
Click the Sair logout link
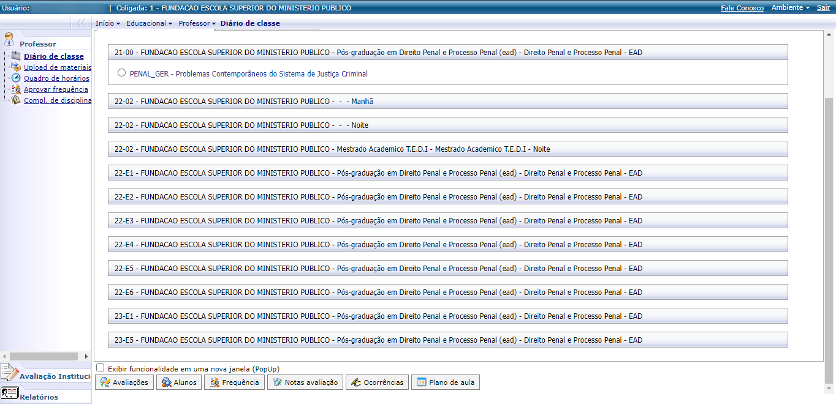pos(823,8)
